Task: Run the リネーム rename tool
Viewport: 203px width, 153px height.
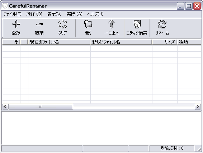Action: pyautogui.click(x=162, y=24)
